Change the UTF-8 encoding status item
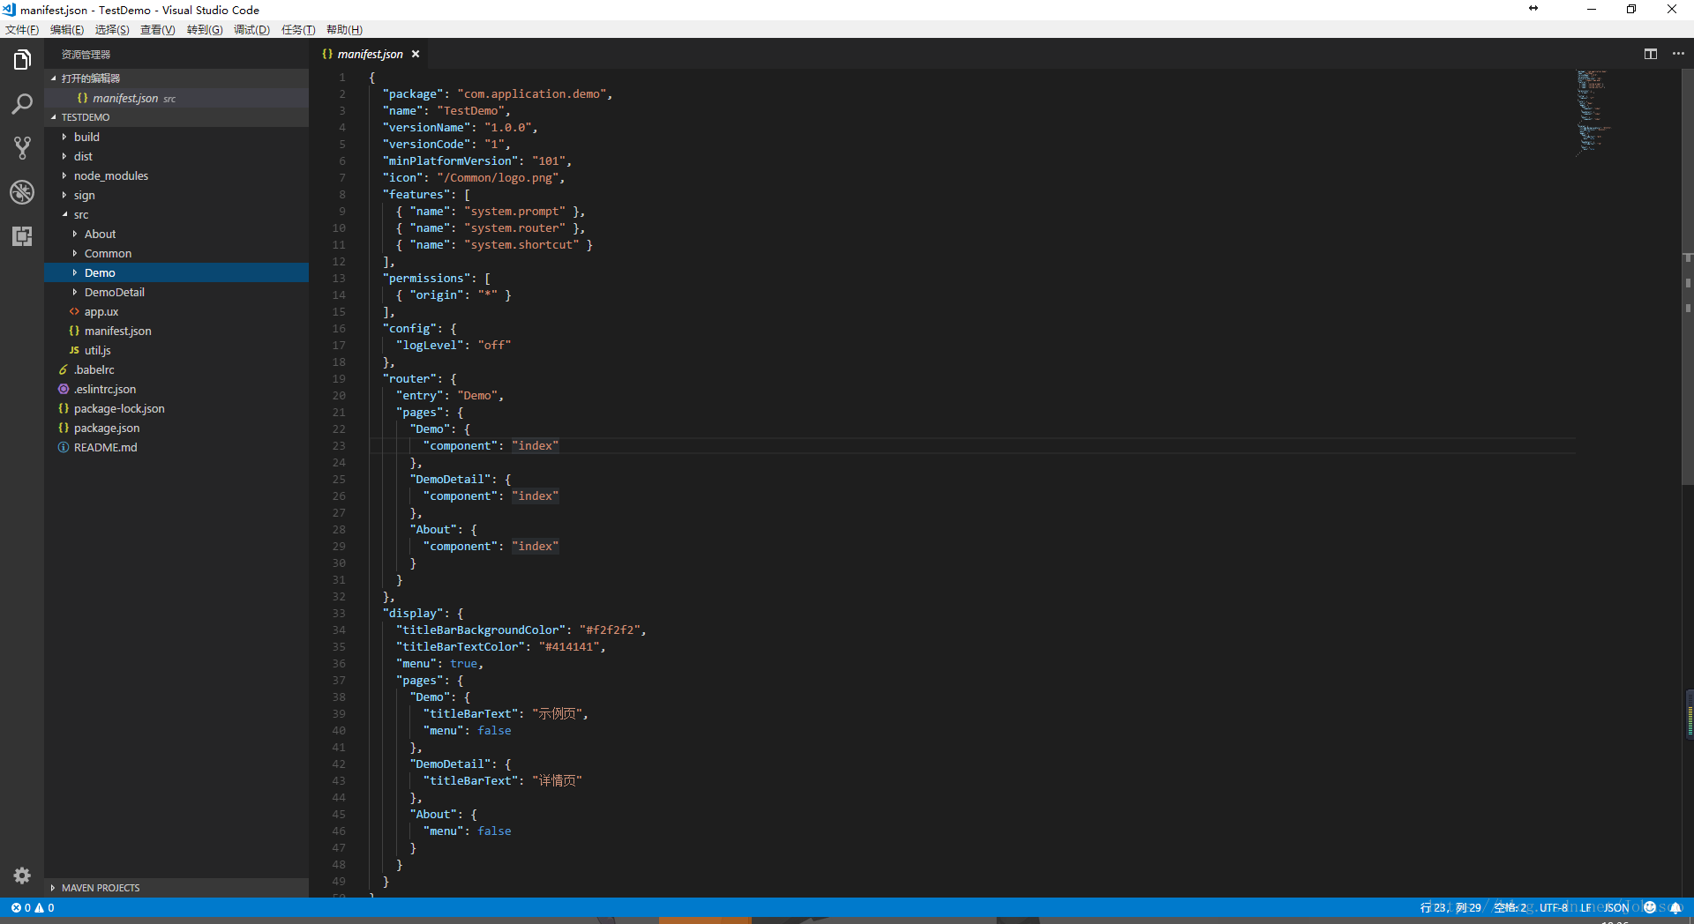Screen dimensions: 1694x924 1554,907
